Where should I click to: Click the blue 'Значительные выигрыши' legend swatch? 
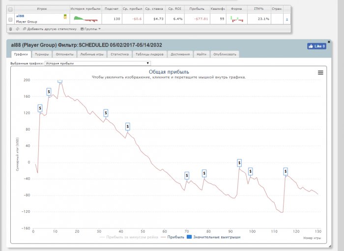(x=189, y=237)
